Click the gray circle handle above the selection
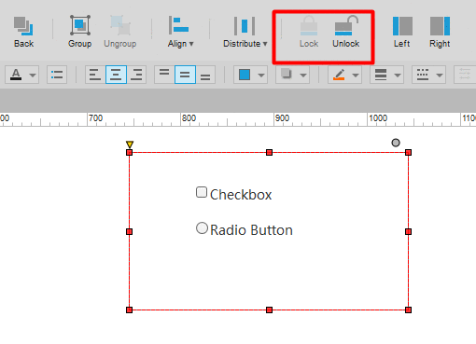The image size is (476, 344). (x=396, y=143)
